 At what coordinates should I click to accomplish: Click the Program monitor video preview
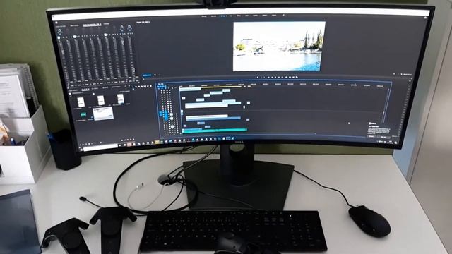(279, 46)
